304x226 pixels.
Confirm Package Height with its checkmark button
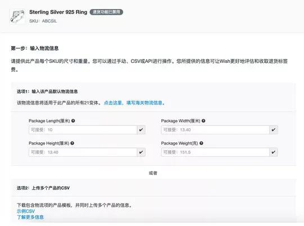tap(141, 152)
